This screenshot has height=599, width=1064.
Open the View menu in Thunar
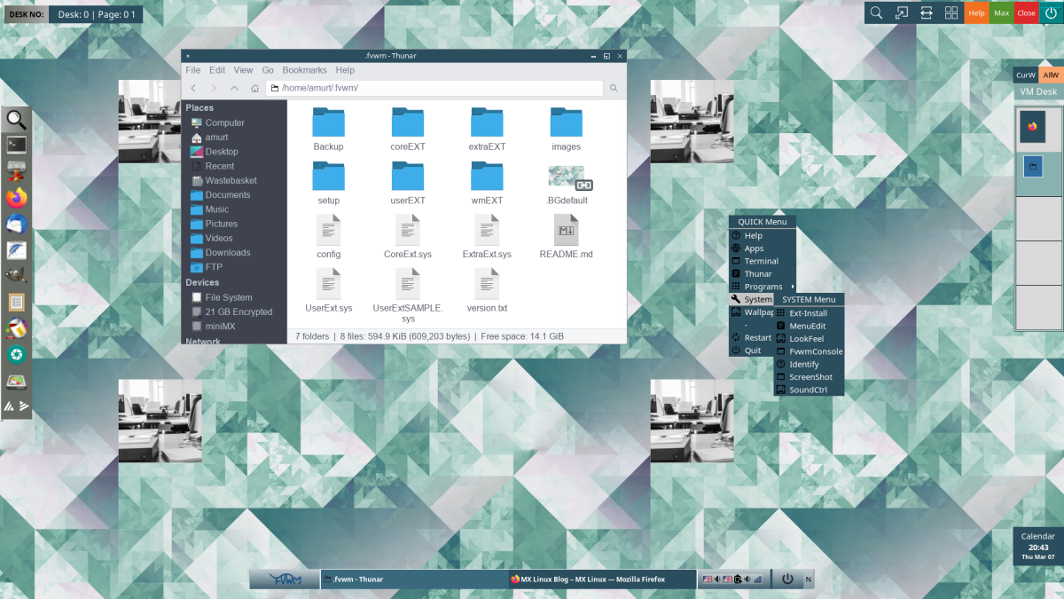(x=243, y=70)
